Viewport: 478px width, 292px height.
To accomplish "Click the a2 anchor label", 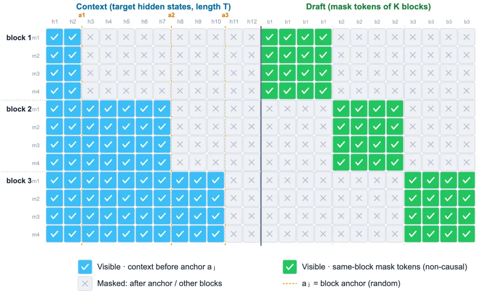I will pyautogui.click(x=171, y=15).
